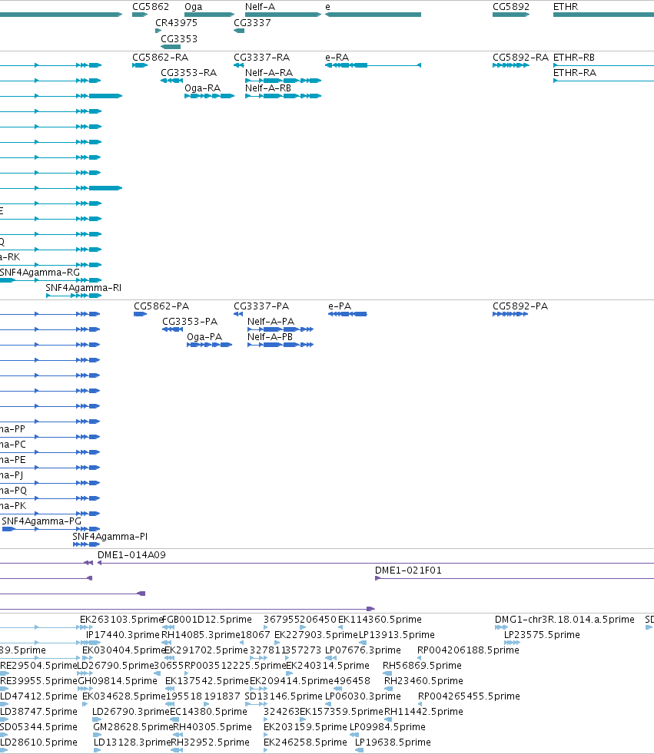The image size is (654, 754).
Task: Select the Oga-RA transcript label
Action: click(x=203, y=88)
